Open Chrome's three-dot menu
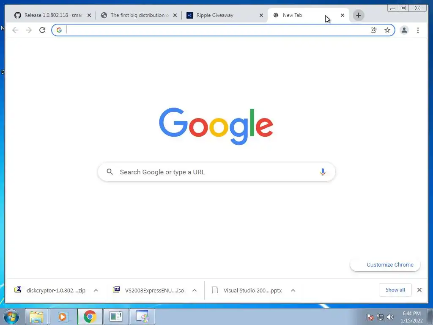Viewport: 433px width, 325px height. (x=418, y=30)
